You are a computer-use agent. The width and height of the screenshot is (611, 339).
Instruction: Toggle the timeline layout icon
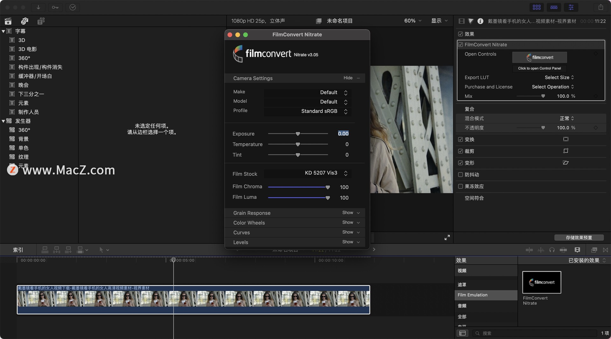pyautogui.click(x=554, y=7)
